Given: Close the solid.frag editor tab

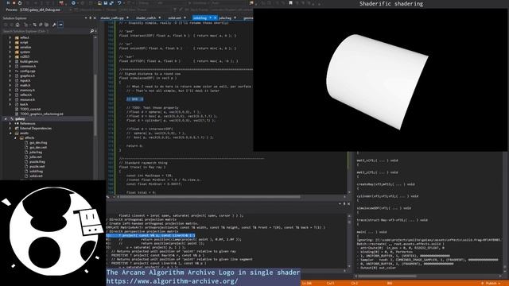Looking at the screenshot, I should click(215, 17).
